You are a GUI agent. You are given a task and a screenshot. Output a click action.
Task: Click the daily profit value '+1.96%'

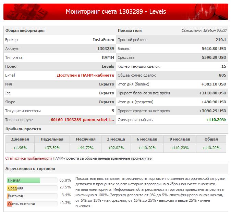[x=20, y=148]
